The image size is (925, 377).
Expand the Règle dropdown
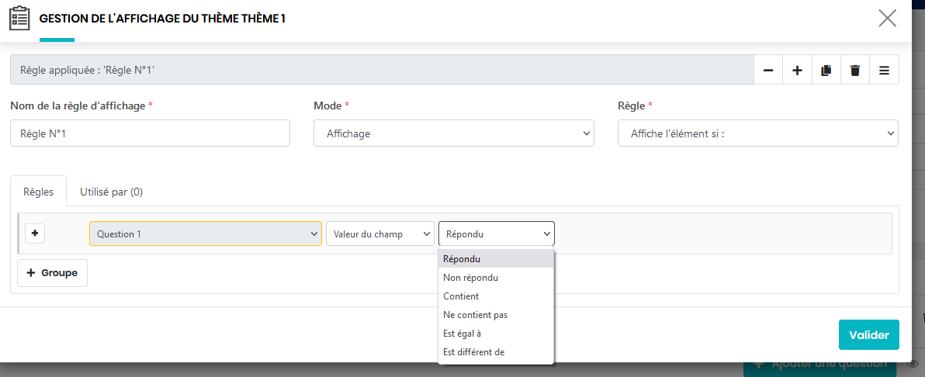pyautogui.click(x=757, y=133)
